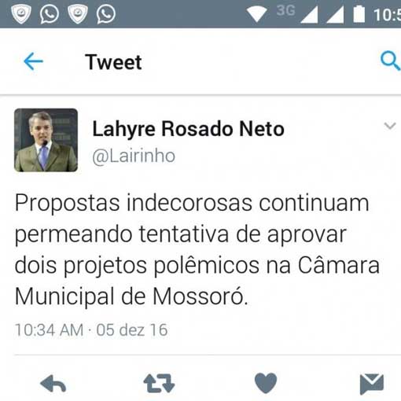Tap the 3G signal indicator
The height and width of the screenshot is (401, 401).
pos(285,10)
